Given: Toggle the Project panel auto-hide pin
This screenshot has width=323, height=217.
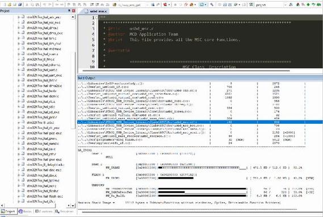Looking at the screenshot, I should click(69, 11).
